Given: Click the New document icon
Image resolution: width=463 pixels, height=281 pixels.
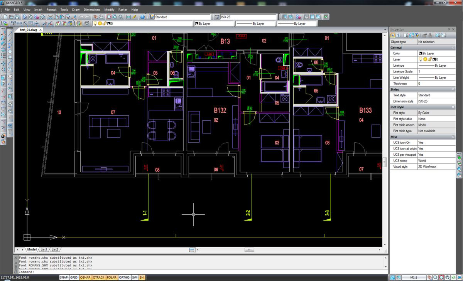Looking at the screenshot, I should [5, 17].
